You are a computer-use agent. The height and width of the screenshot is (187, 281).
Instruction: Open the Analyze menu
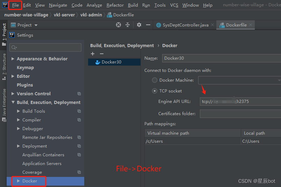click(x=94, y=5)
